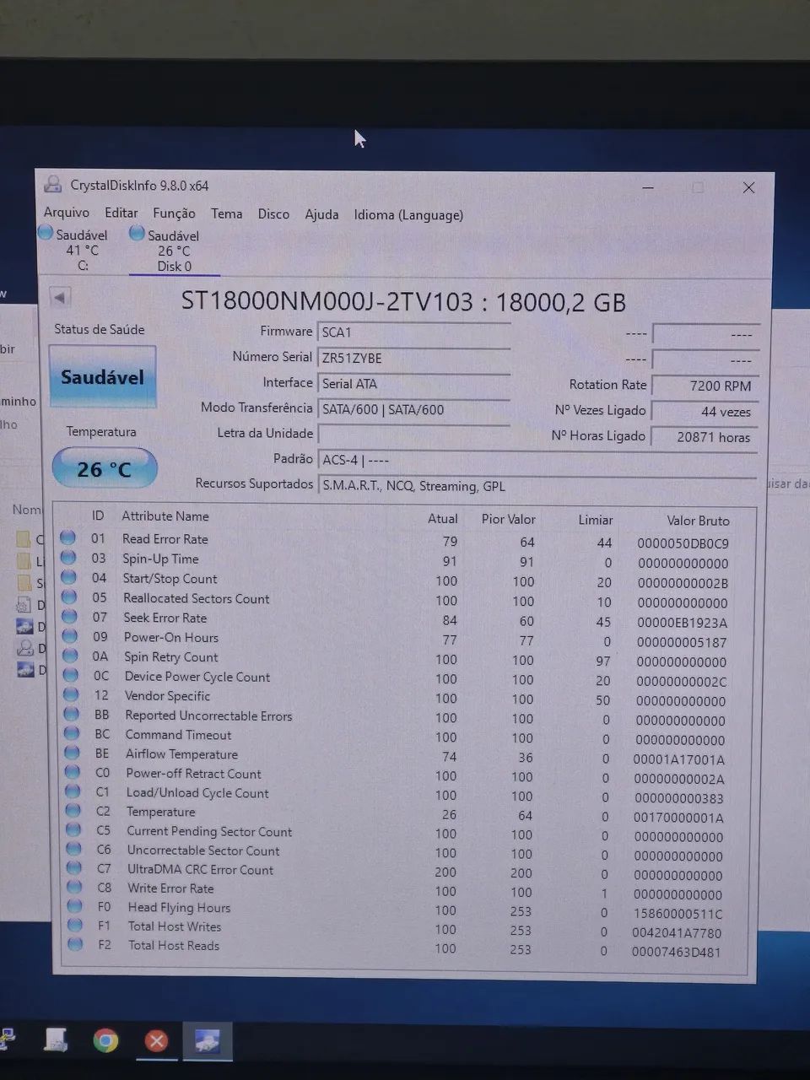Click the status icon for Write Error Rate

[74, 887]
